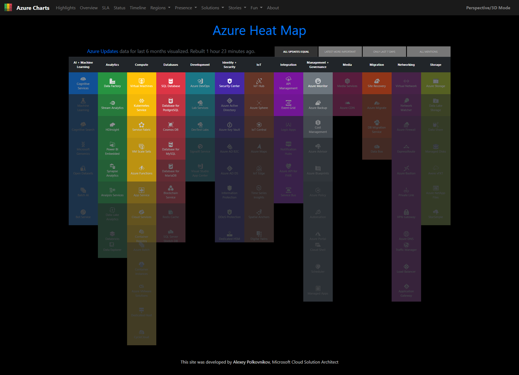Go to the Status page
The width and height of the screenshot is (519, 375).
click(119, 8)
